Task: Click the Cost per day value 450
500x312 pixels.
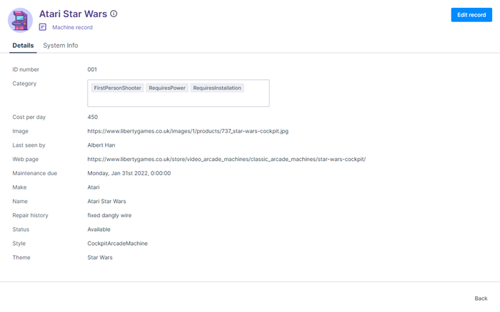Action: (x=93, y=117)
